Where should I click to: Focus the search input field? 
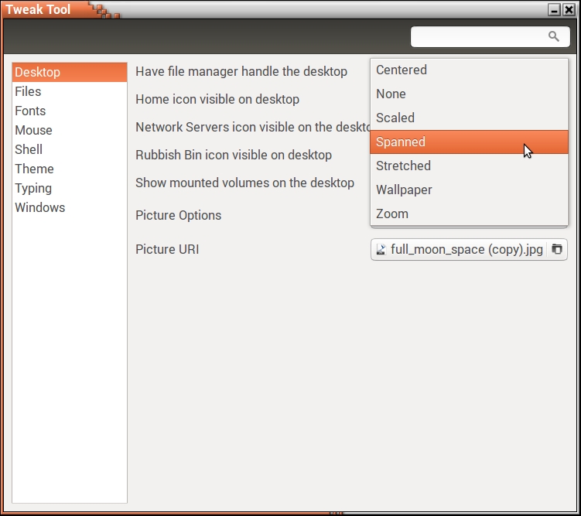(476, 36)
